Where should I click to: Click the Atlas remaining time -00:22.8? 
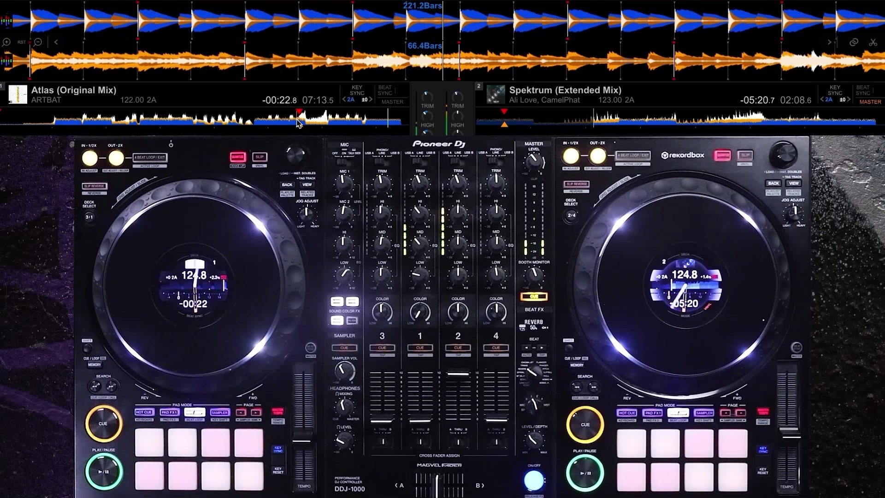[x=279, y=100]
